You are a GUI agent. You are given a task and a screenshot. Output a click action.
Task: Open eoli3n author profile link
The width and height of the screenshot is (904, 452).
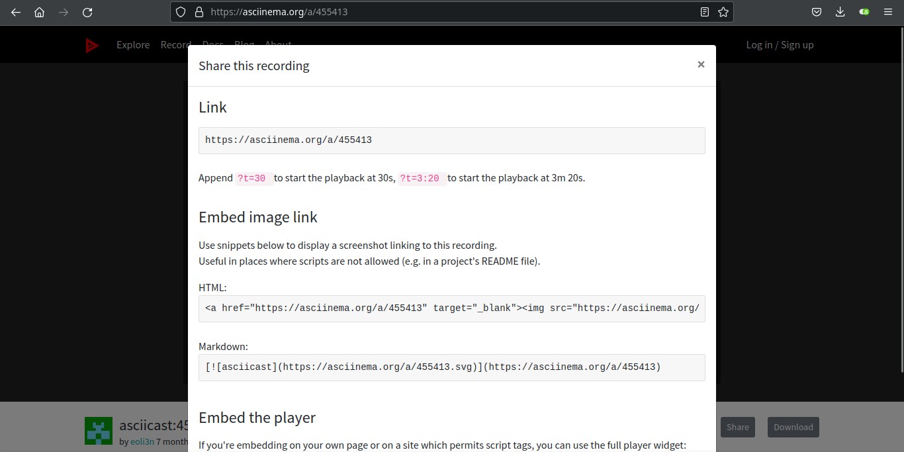tap(142, 441)
